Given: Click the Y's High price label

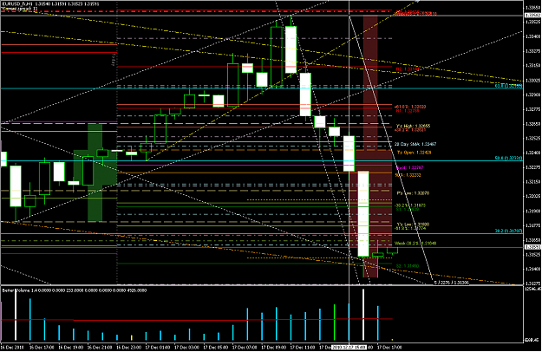Looking at the screenshot, I should [413, 126].
